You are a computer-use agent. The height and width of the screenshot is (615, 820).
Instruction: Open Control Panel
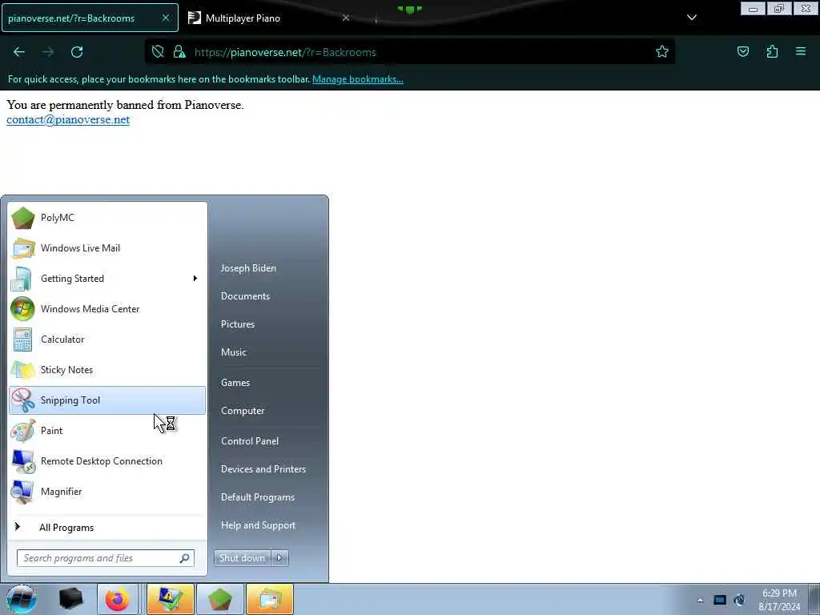point(250,441)
